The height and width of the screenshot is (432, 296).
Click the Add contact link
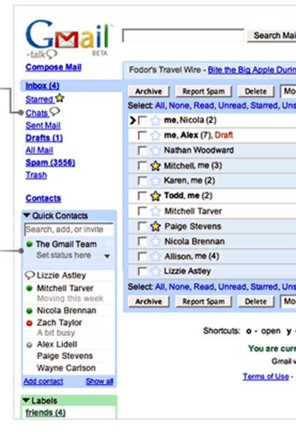click(x=43, y=382)
